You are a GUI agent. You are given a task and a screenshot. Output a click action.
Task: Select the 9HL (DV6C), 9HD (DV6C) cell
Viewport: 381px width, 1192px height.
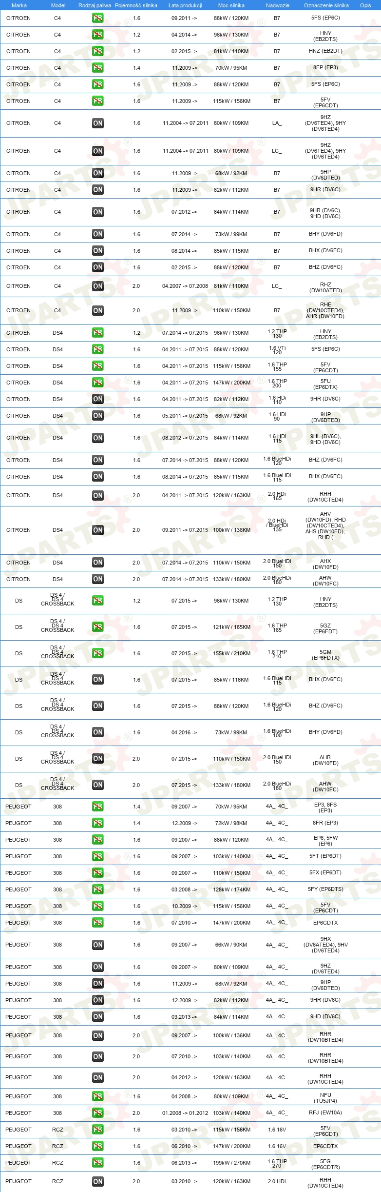(x=325, y=439)
